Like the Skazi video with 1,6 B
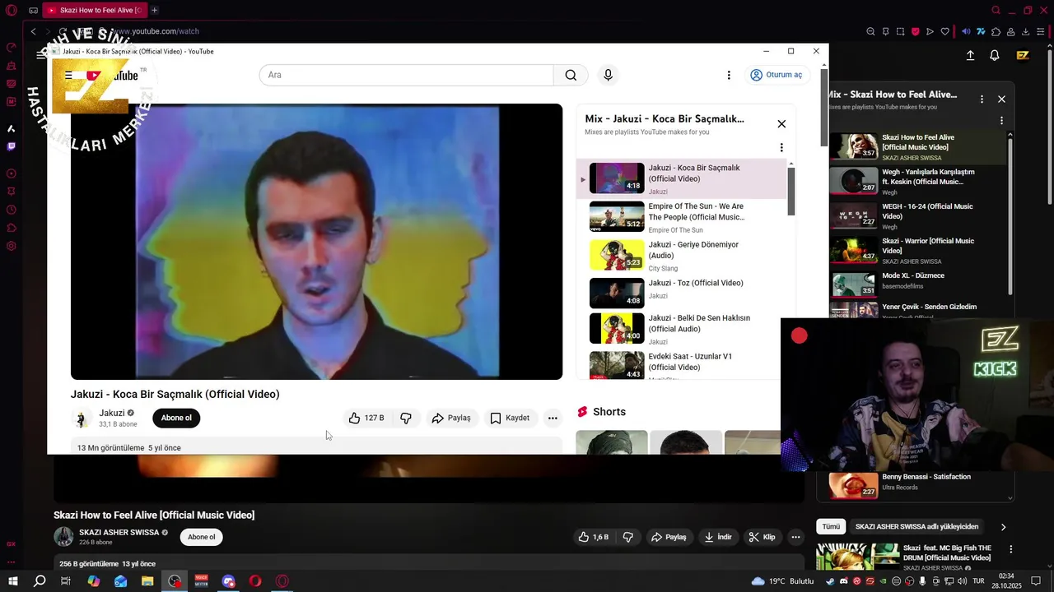The height and width of the screenshot is (592, 1054). (x=594, y=537)
